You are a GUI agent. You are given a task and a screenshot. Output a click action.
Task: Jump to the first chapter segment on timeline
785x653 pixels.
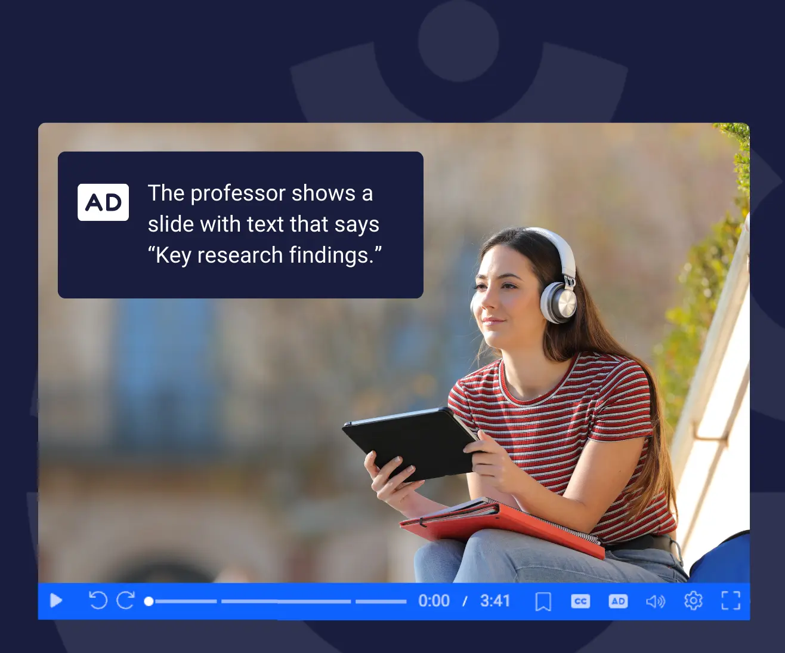pyautogui.click(x=186, y=601)
